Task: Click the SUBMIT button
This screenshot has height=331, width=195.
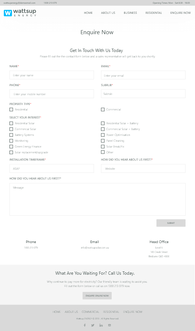Action: pyautogui.click(x=171, y=223)
